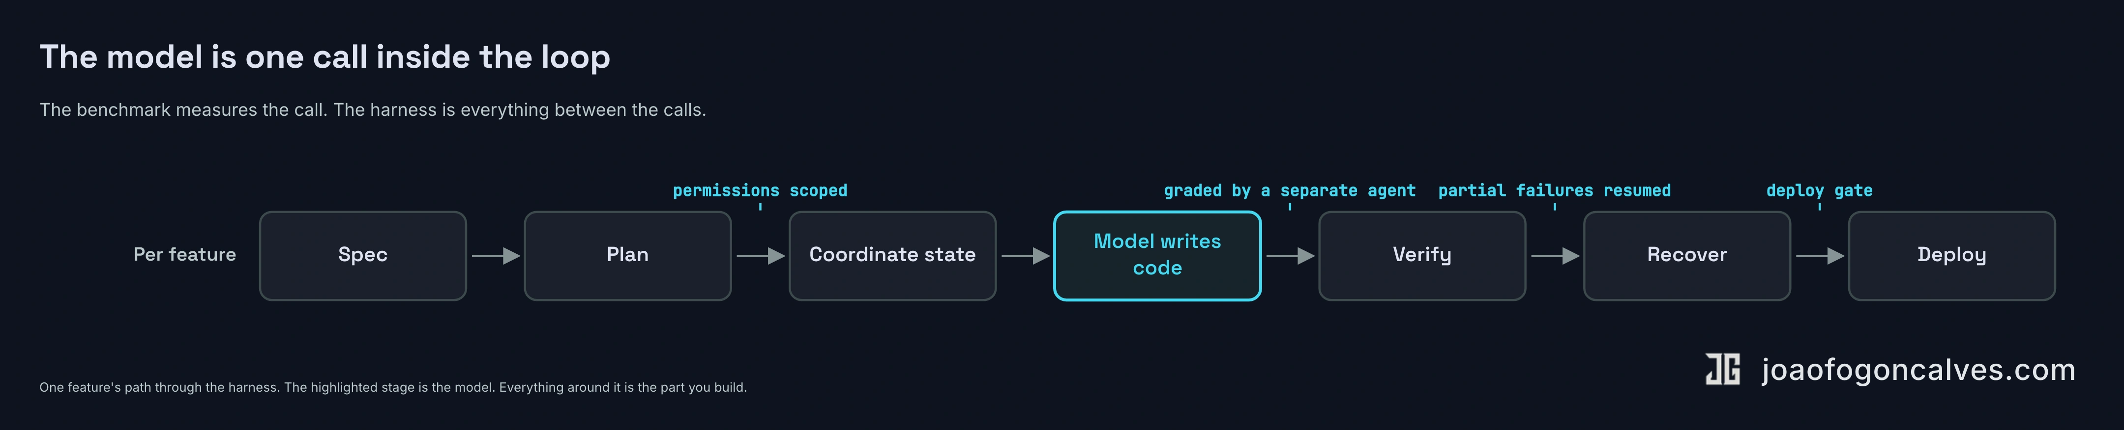Select the Deploy stage box
The image size is (2124, 430).
(1952, 256)
